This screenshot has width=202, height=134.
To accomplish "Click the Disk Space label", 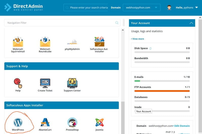I will coord(141,48).
